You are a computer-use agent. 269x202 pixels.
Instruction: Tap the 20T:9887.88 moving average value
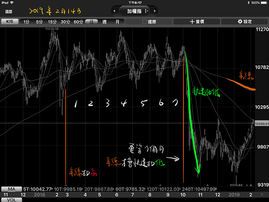point(98,189)
